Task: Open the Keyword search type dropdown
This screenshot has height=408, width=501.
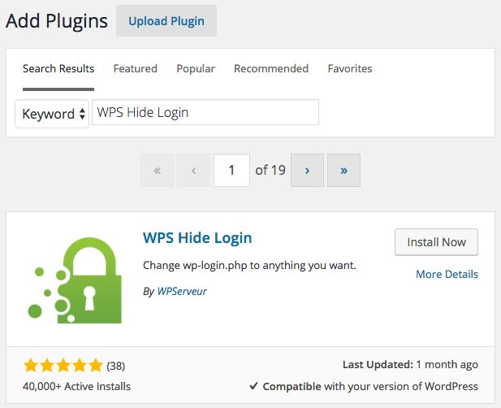Action: (x=52, y=114)
